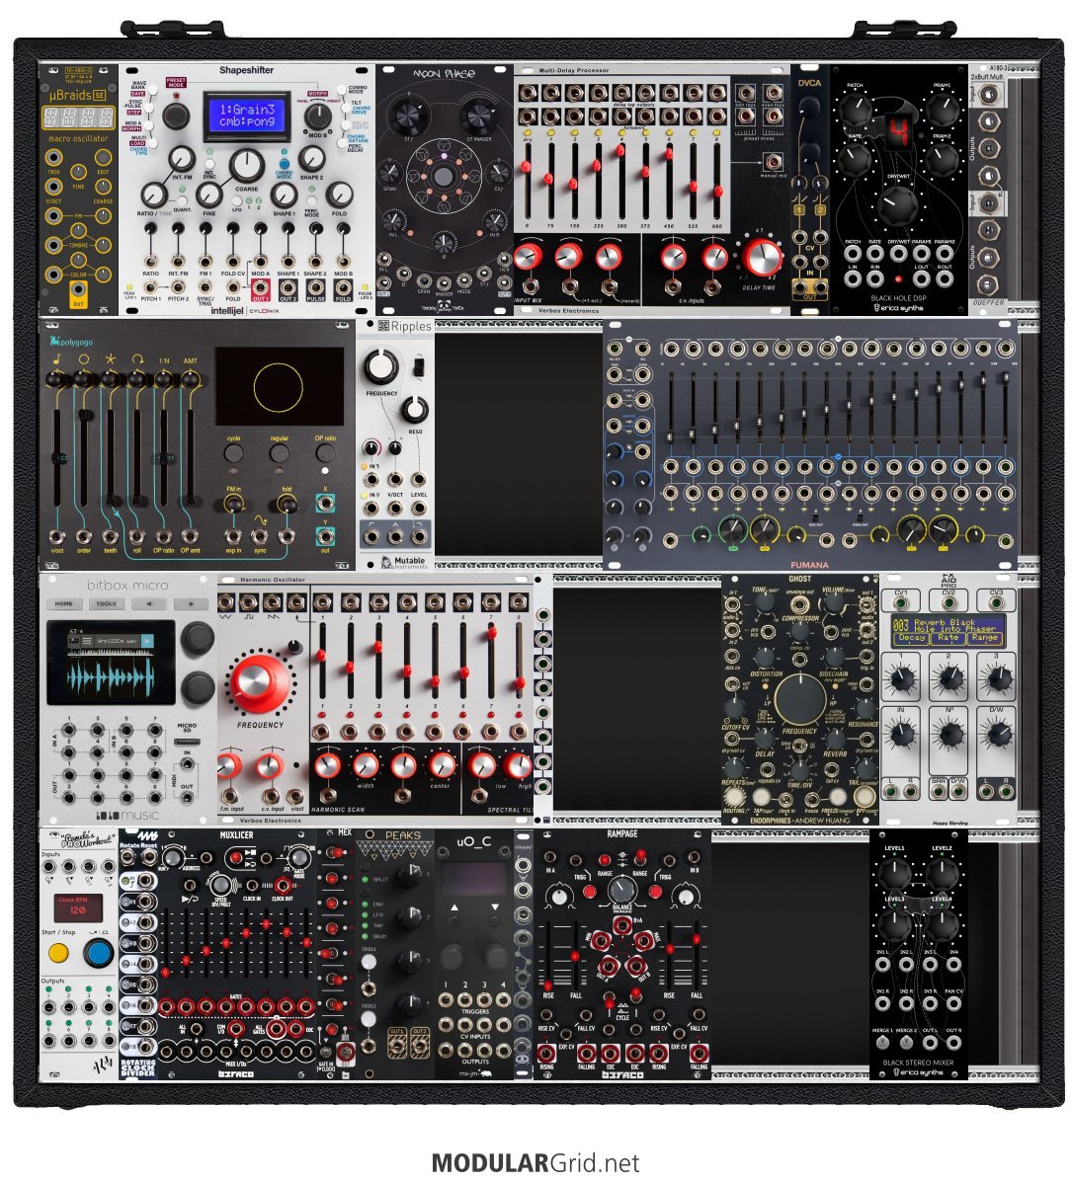Click the waveform screen on bitbox micro
Image resolution: width=1072 pixels, height=1184 pixels.
[x=111, y=663]
